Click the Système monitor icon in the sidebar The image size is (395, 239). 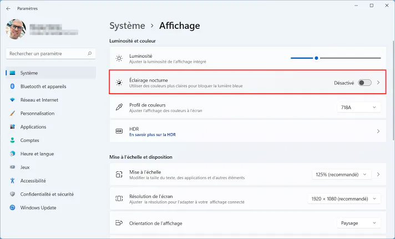[12, 73]
